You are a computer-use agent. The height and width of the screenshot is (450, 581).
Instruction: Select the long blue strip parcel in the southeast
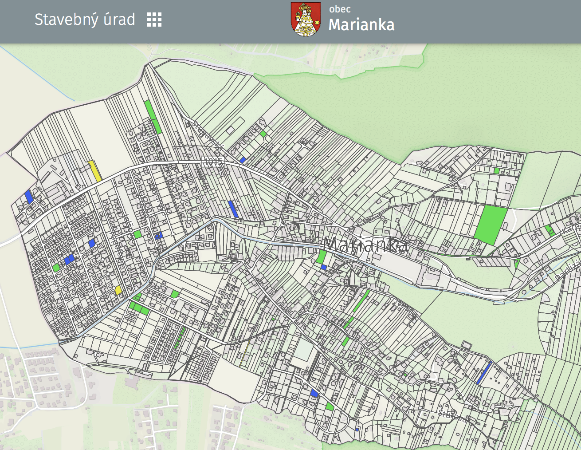pos(484,373)
